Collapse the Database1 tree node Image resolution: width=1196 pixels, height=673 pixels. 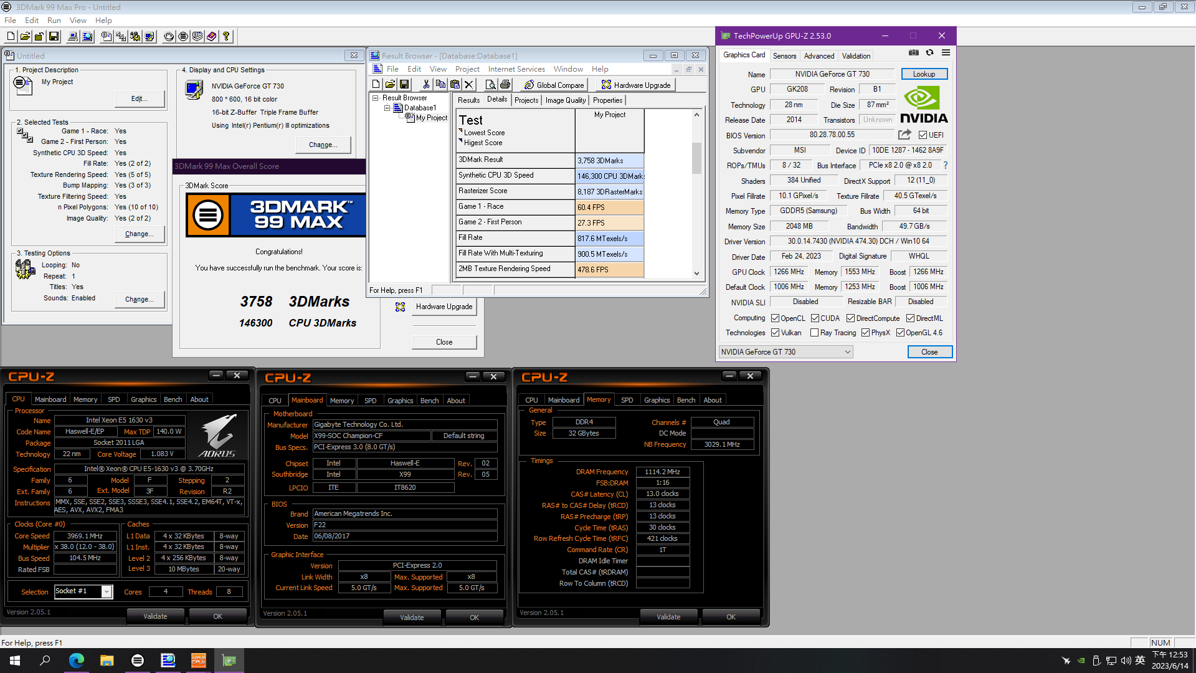[387, 108]
